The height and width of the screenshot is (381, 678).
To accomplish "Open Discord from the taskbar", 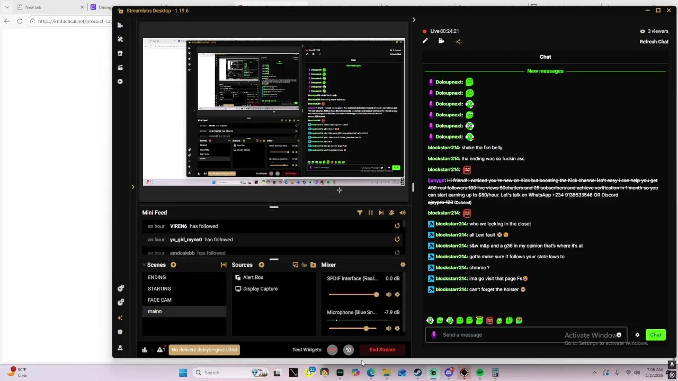I will click(449, 373).
